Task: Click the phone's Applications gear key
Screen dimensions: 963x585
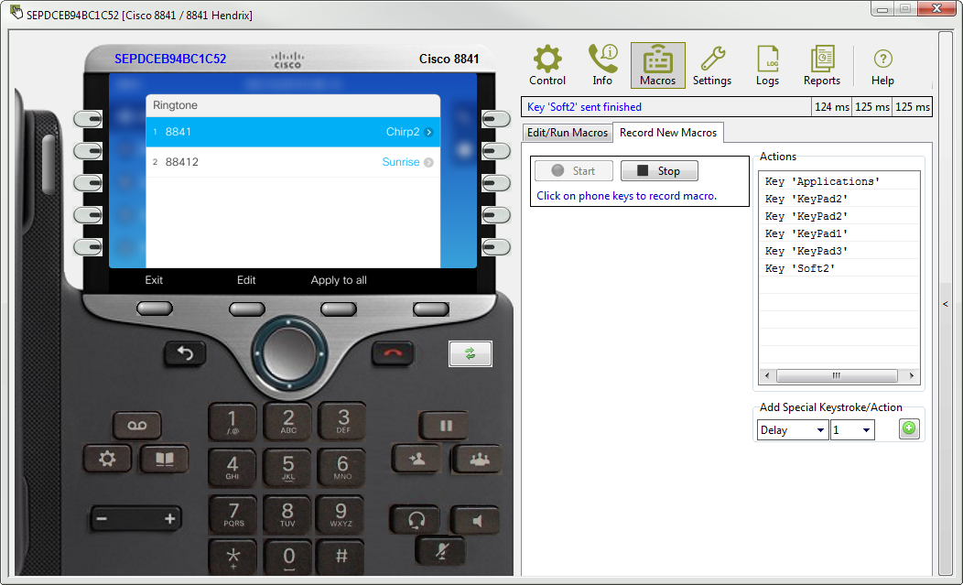Action: coord(107,459)
